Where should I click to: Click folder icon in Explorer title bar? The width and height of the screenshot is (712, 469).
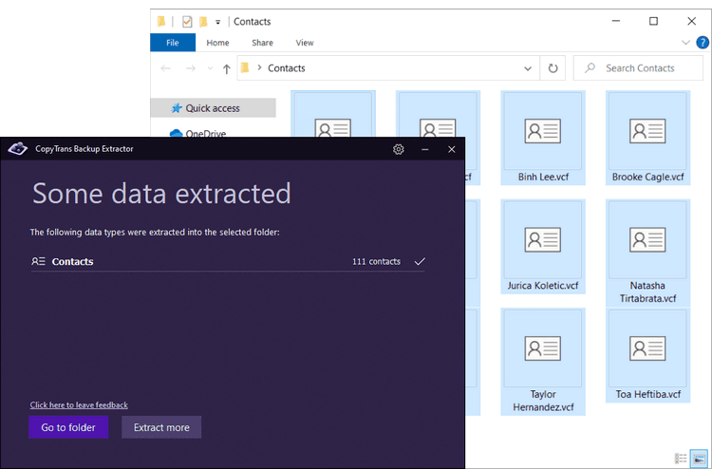click(x=161, y=21)
